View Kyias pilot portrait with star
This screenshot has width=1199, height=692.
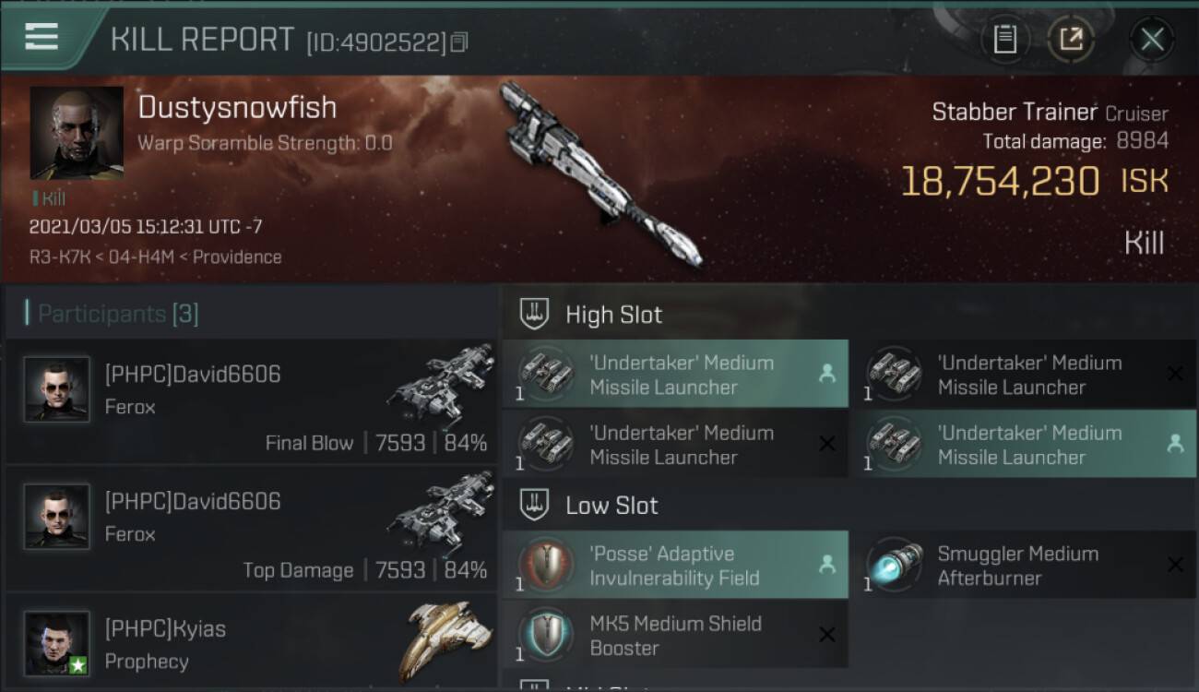pos(57,643)
